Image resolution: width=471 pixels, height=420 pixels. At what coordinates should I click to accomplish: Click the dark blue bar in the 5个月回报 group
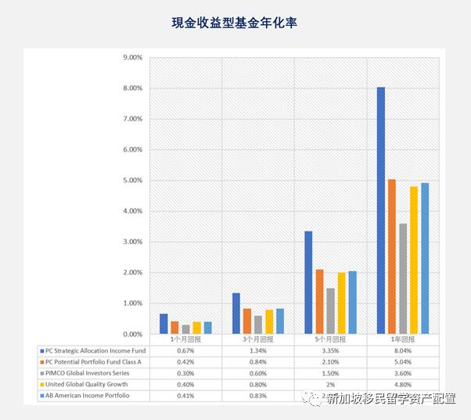(x=308, y=282)
